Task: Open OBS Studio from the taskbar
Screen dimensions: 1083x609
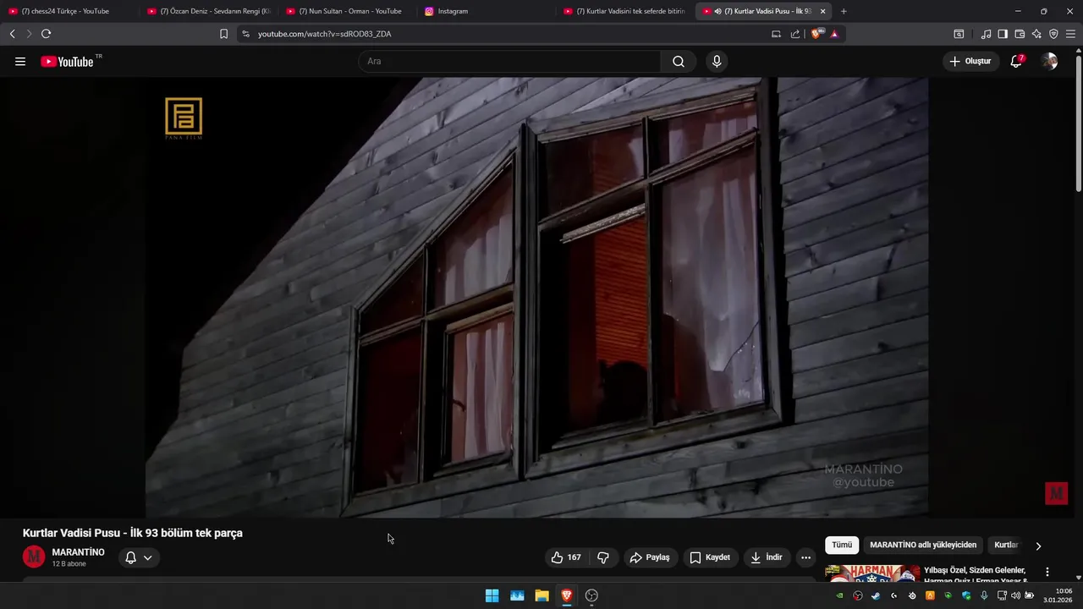Action: click(x=591, y=595)
